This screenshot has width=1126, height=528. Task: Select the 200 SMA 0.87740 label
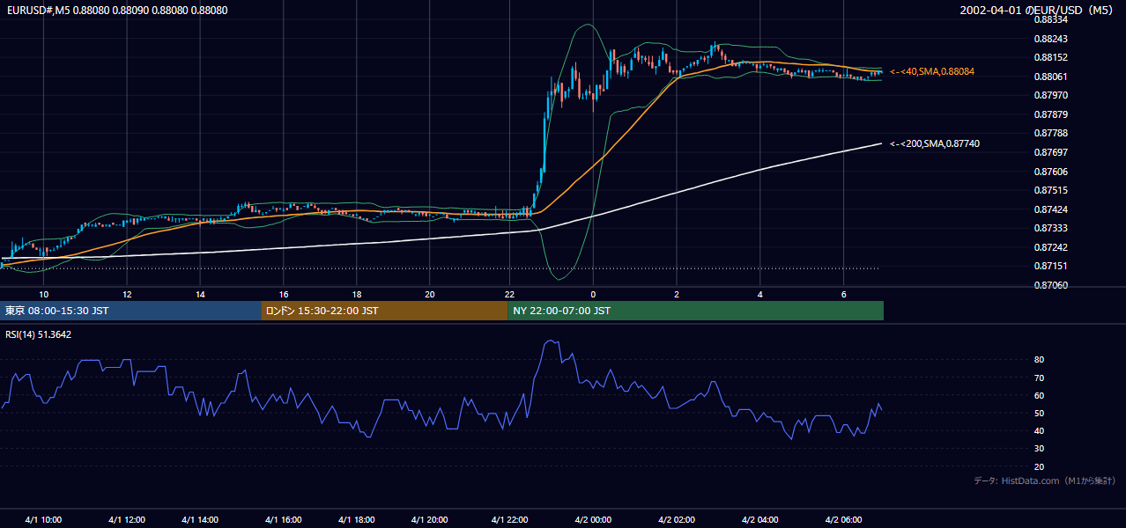(x=935, y=143)
